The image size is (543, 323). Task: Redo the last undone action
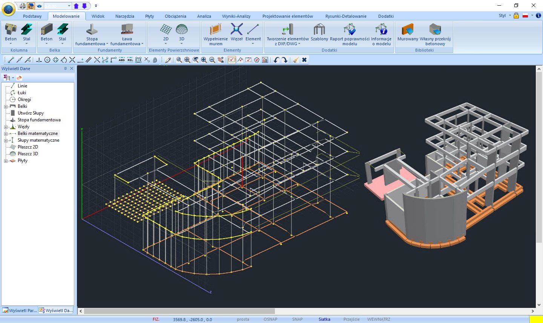[285, 60]
